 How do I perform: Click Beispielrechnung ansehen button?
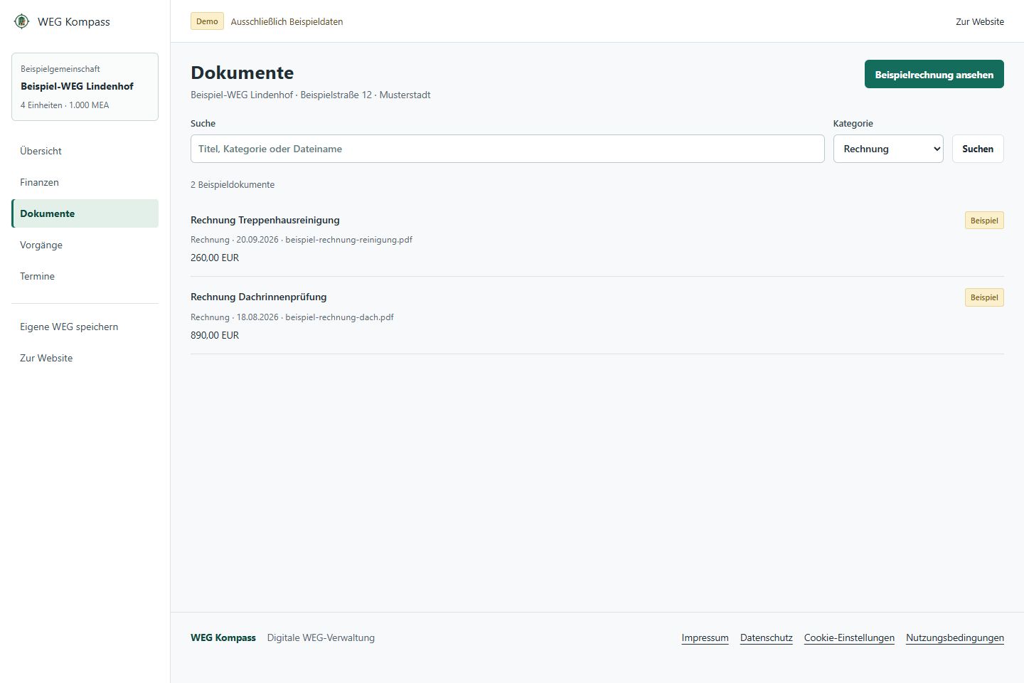(934, 74)
